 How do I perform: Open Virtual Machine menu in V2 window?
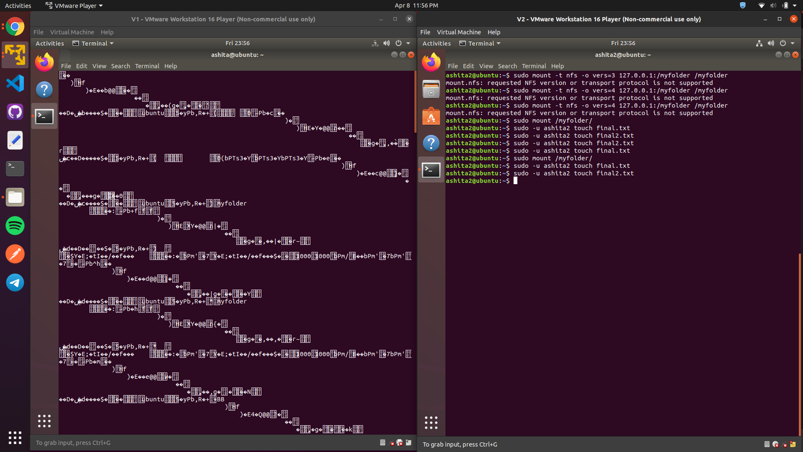459,32
